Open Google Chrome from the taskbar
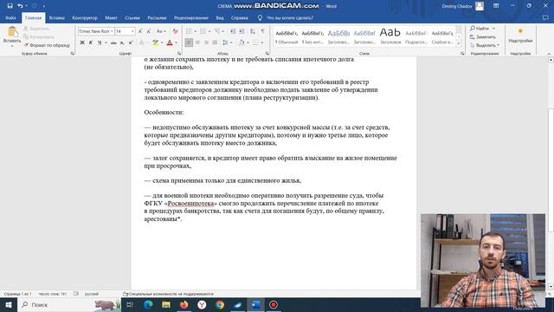This screenshot has height=312, width=554. [220, 304]
